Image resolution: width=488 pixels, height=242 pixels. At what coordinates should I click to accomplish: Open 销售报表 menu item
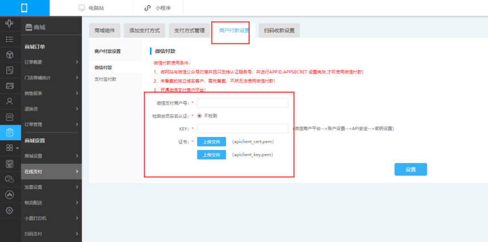pyautogui.click(x=51, y=93)
